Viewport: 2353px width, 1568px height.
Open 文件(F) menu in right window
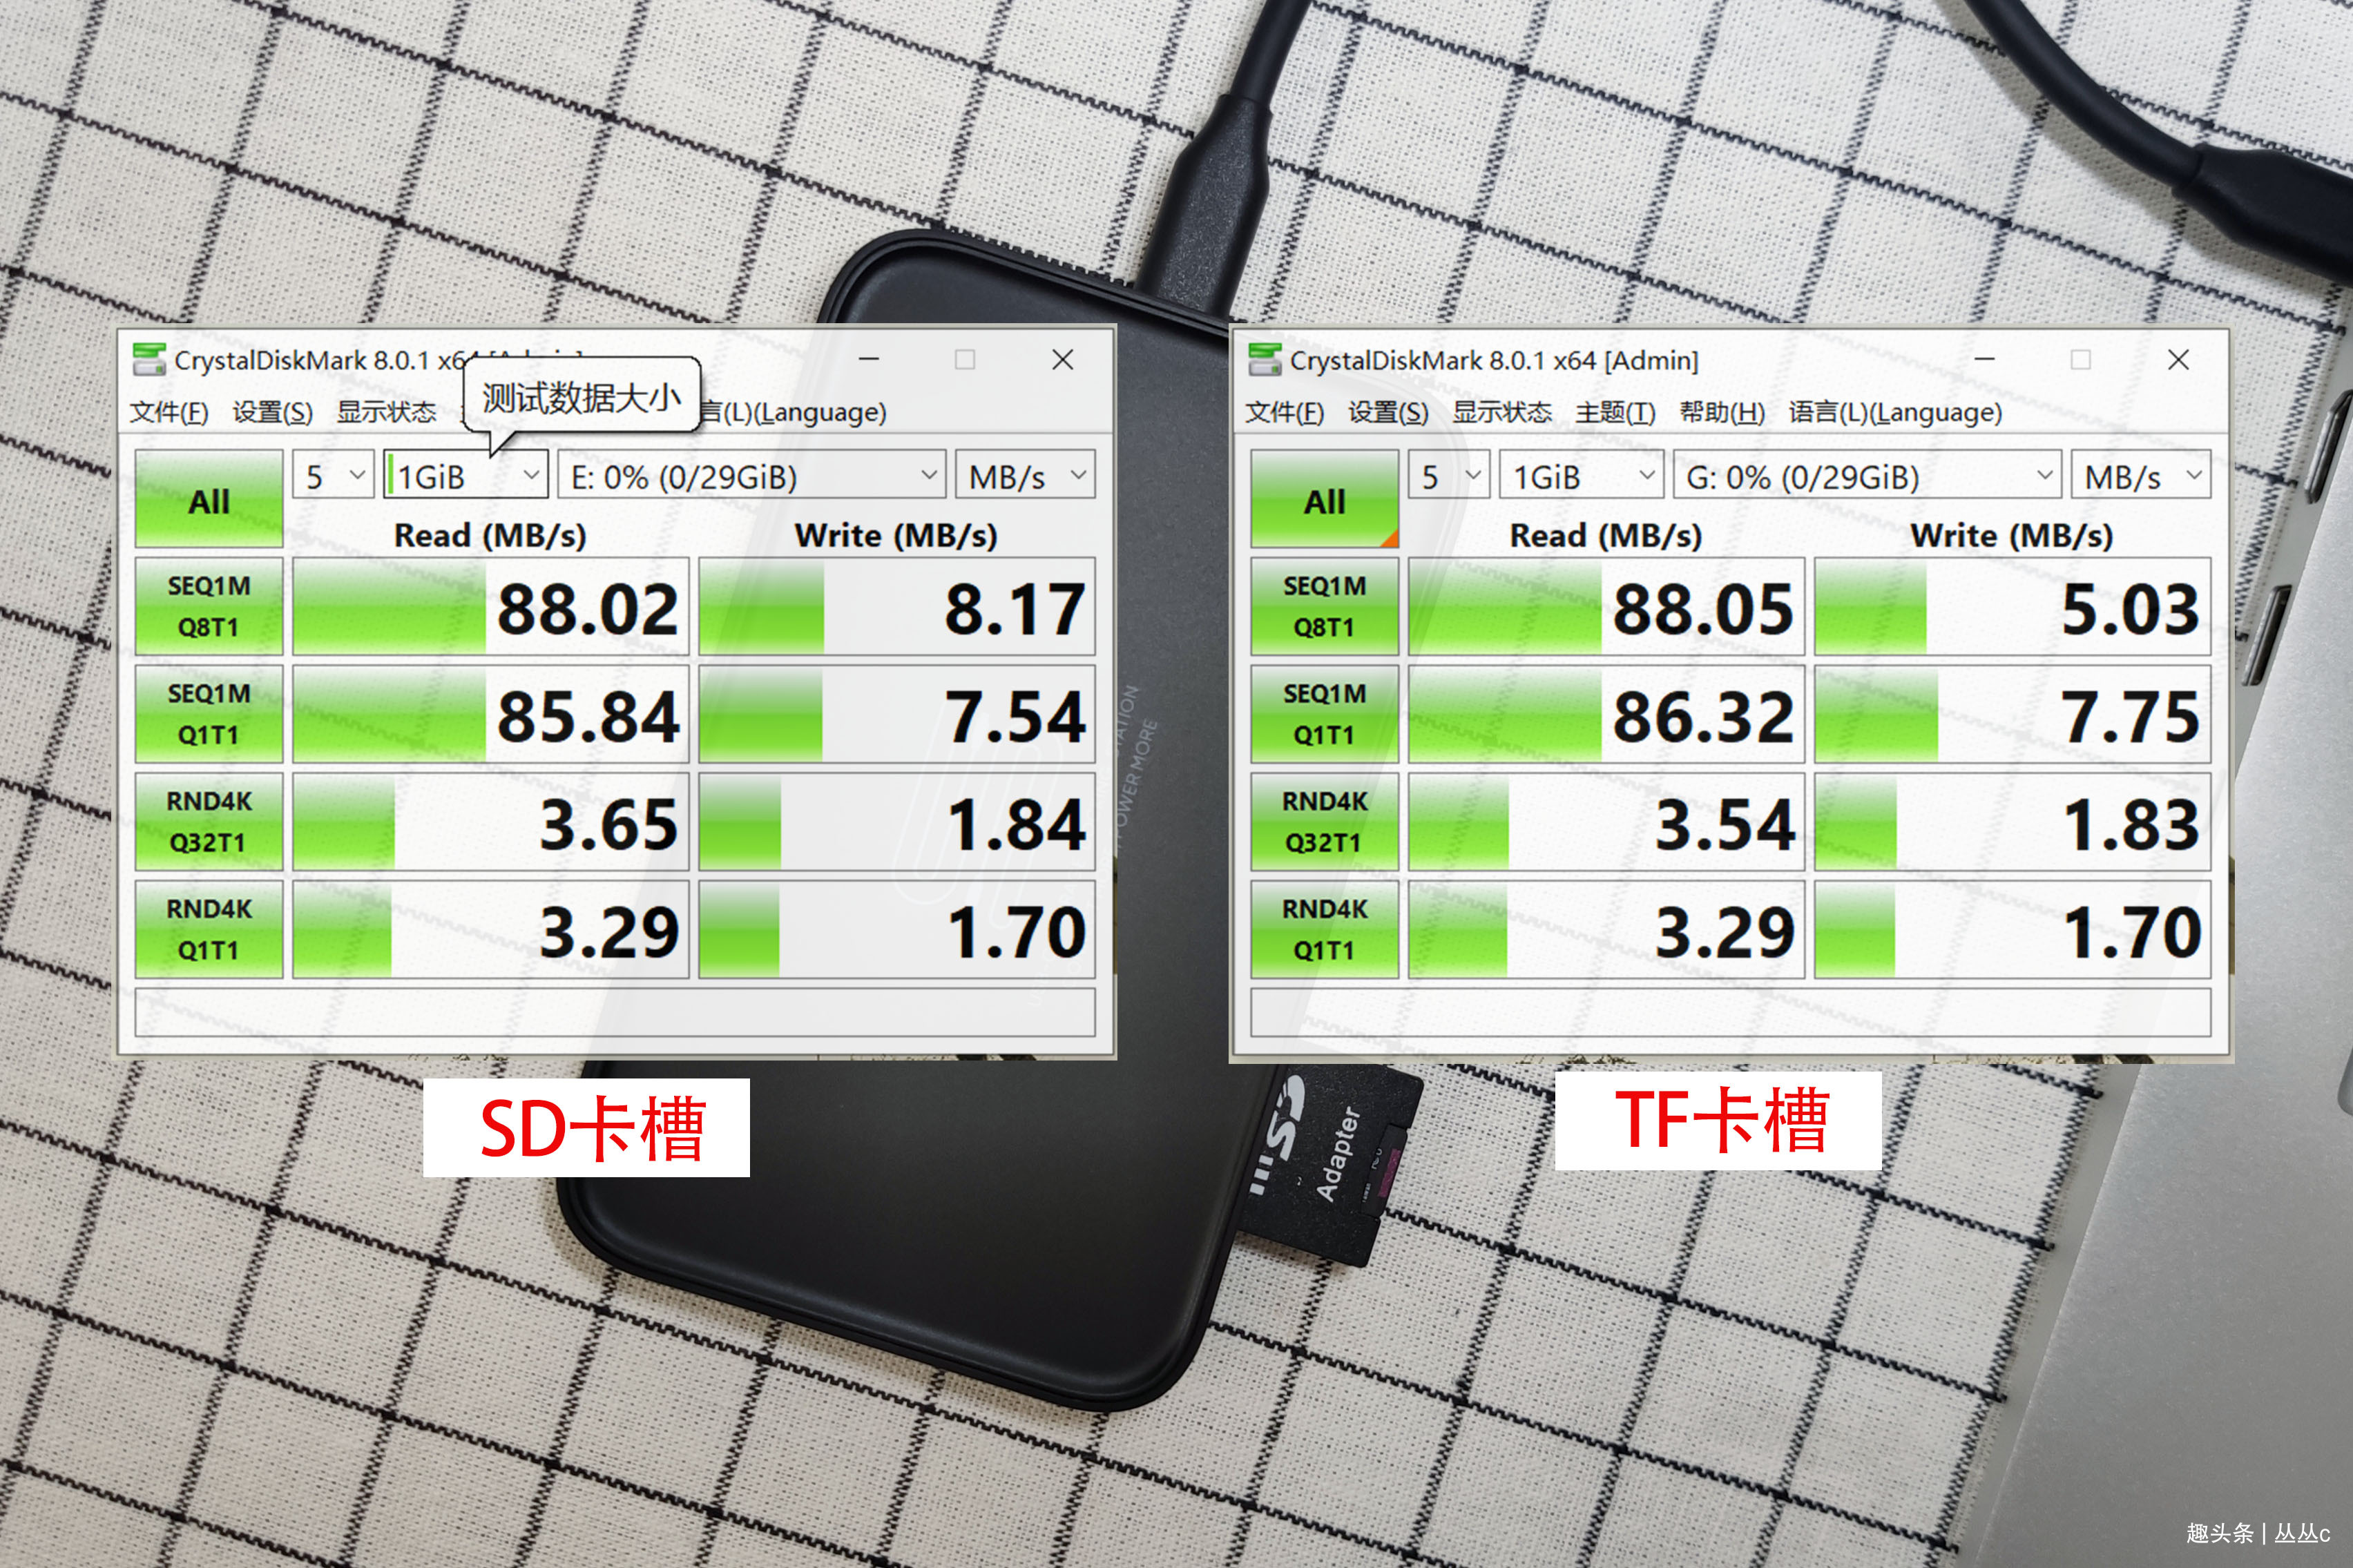1285,412
